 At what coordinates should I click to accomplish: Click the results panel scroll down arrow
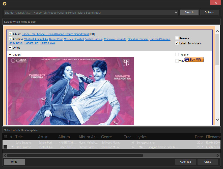[217, 120]
